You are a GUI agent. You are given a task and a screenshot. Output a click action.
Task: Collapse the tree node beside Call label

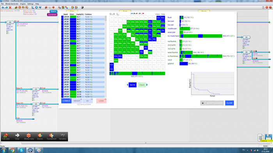(15, 21)
